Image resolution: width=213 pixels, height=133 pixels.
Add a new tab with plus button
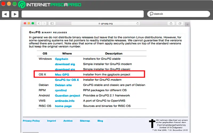pyautogui.click(x=187, y=24)
